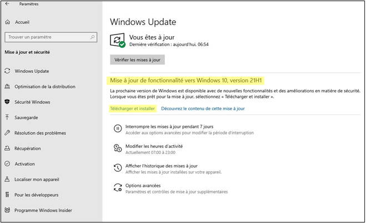Click the Résolution des problèmes wrench icon
This screenshot has height=223, width=367.
(x=7, y=133)
